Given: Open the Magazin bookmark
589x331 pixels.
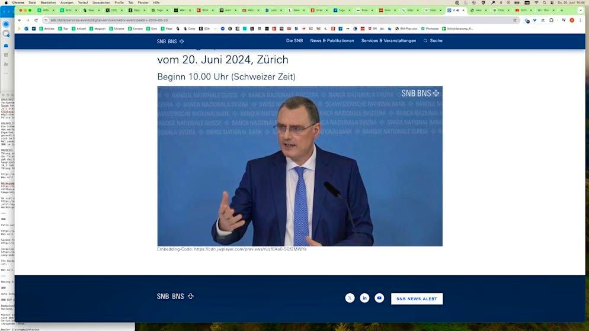Looking at the screenshot, I should point(97,28).
